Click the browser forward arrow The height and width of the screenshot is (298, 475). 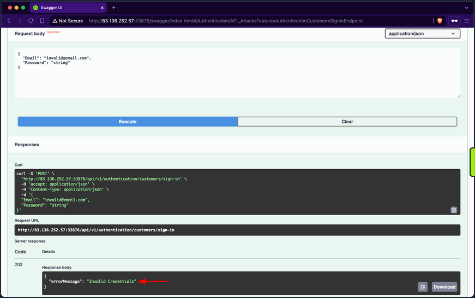coord(20,21)
